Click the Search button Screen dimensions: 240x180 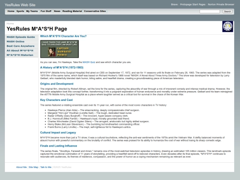click(x=228, y=12)
